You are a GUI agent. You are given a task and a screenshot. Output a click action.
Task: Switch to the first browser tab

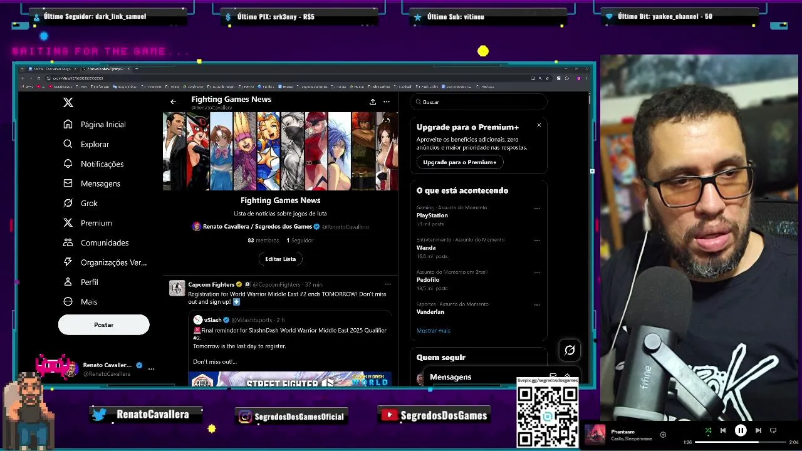pyautogui.click(x=51, y=69)
